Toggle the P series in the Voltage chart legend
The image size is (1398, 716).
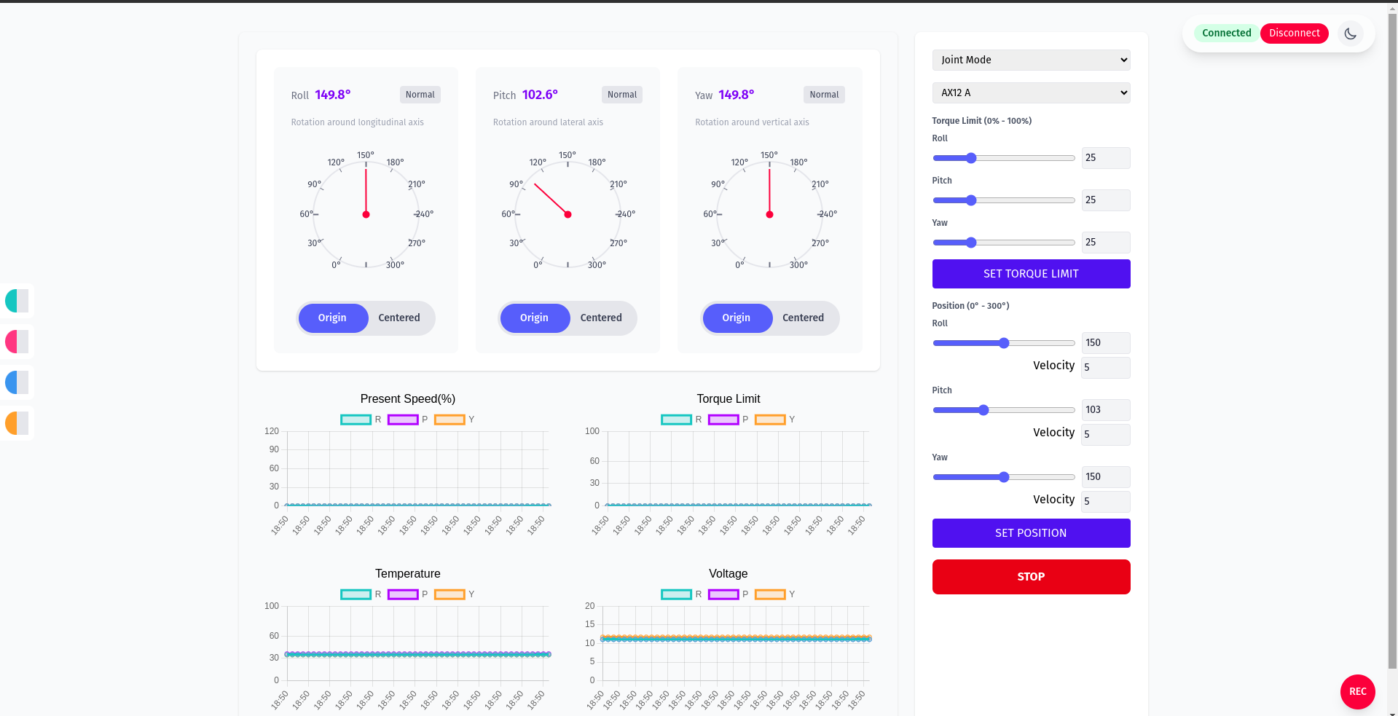click(724, 594)
